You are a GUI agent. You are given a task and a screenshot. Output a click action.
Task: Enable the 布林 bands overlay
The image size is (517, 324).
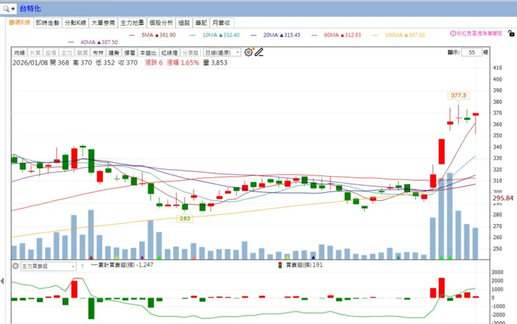click(x=98, y=53)
